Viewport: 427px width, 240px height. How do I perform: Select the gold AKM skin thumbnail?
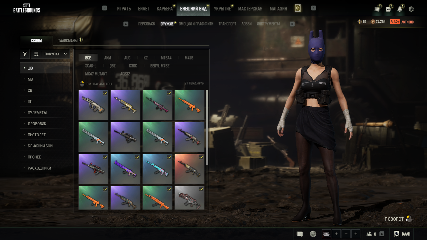(x=125, y=105)
